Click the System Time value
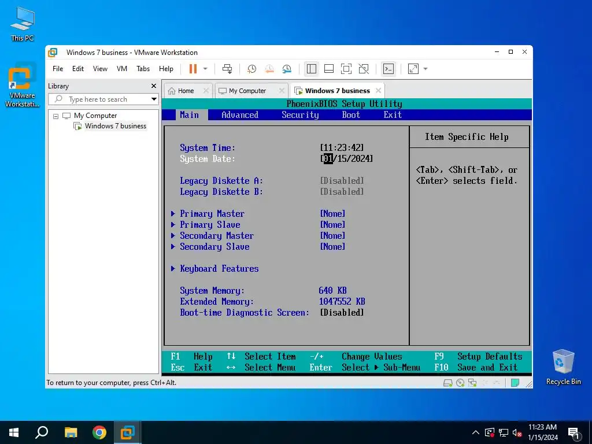This screenshot has height=444, width=592. coord(342,147)
